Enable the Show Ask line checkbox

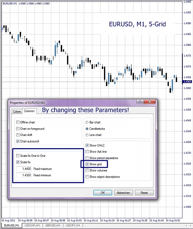pyautogui.click(x=87, y=151)
